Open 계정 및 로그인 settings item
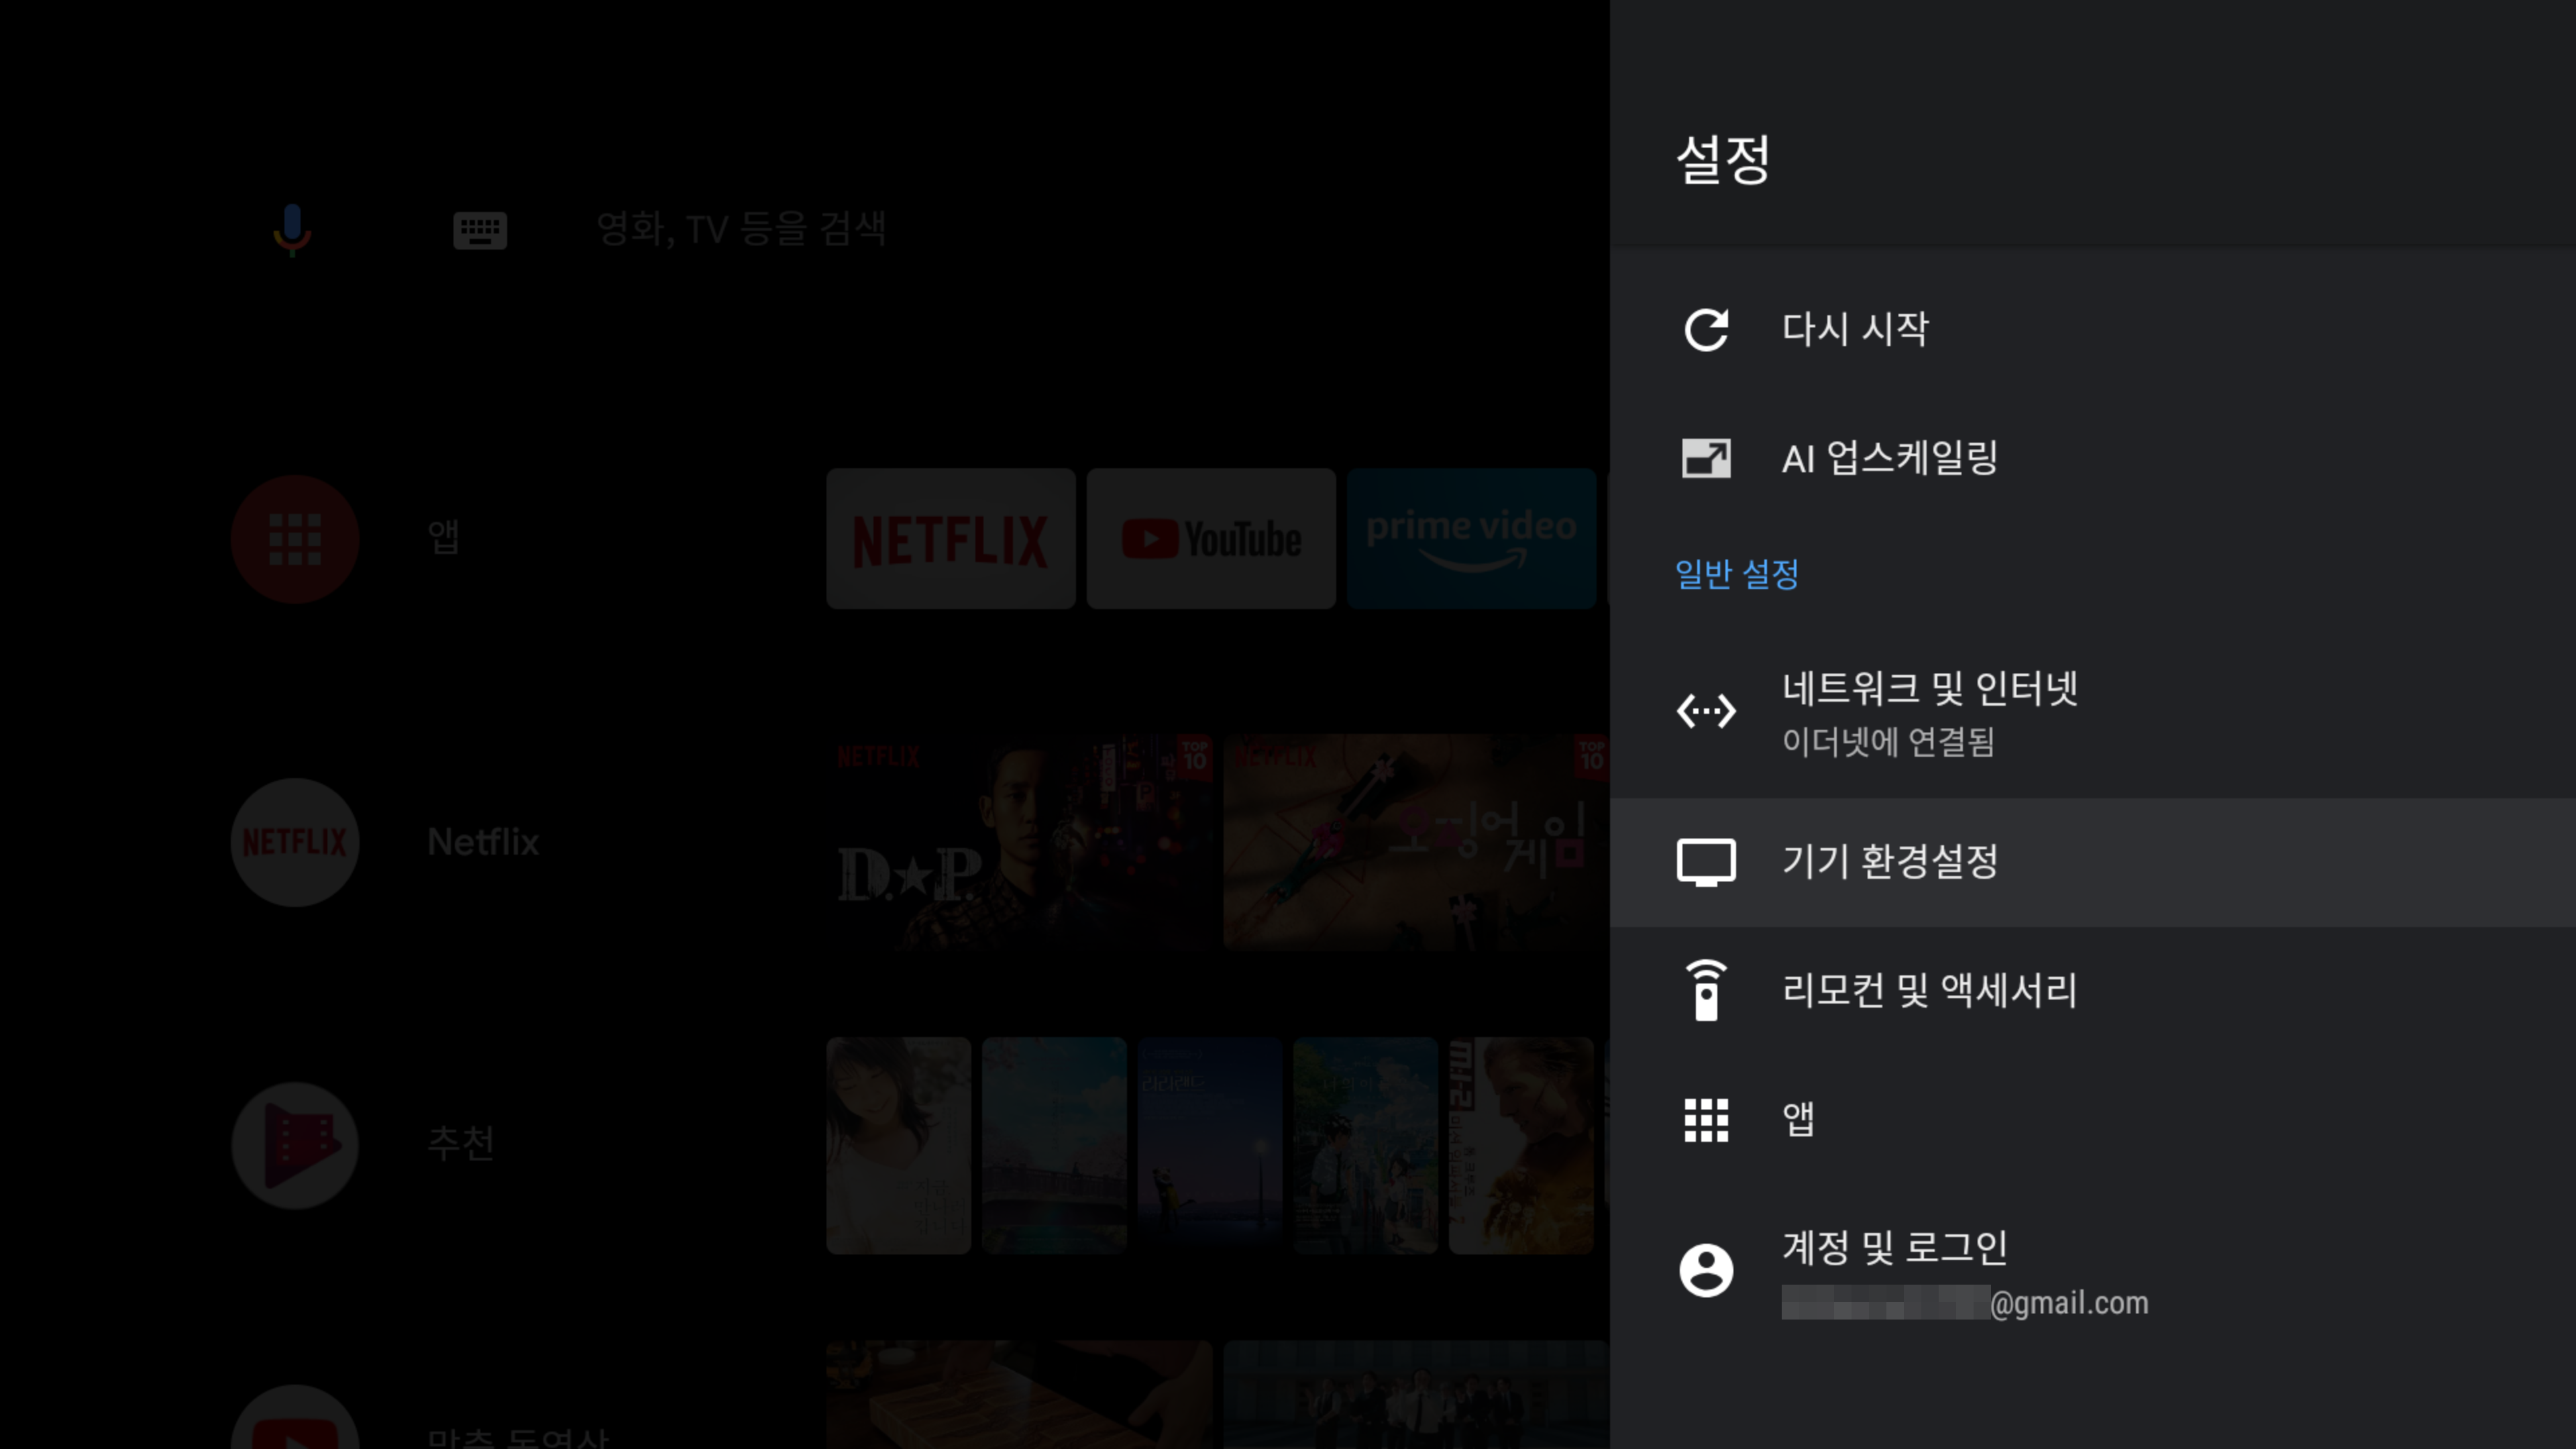The image size is (2576, 1449). [1894, 1248]
